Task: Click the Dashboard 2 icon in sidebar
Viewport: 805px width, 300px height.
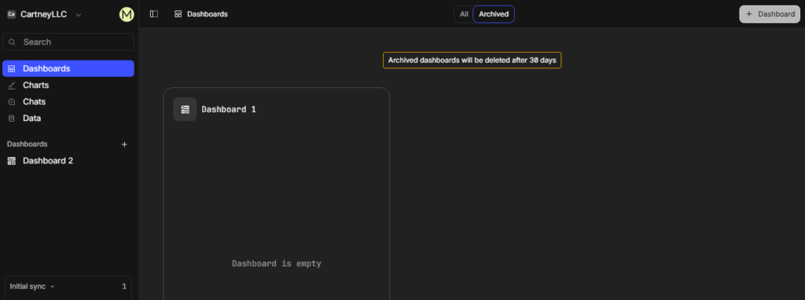Action: click(12, 161)
